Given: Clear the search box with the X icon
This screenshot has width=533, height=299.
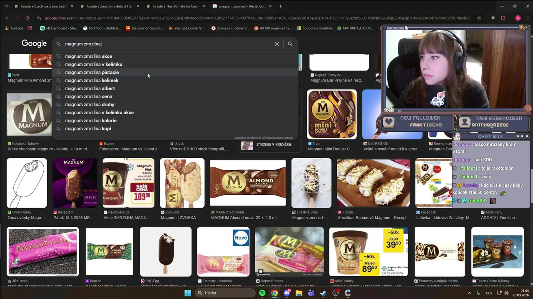Looking at the screenshot, I should point(276,44).
